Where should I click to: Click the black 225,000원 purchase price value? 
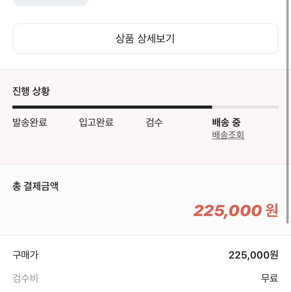(253, 255)
